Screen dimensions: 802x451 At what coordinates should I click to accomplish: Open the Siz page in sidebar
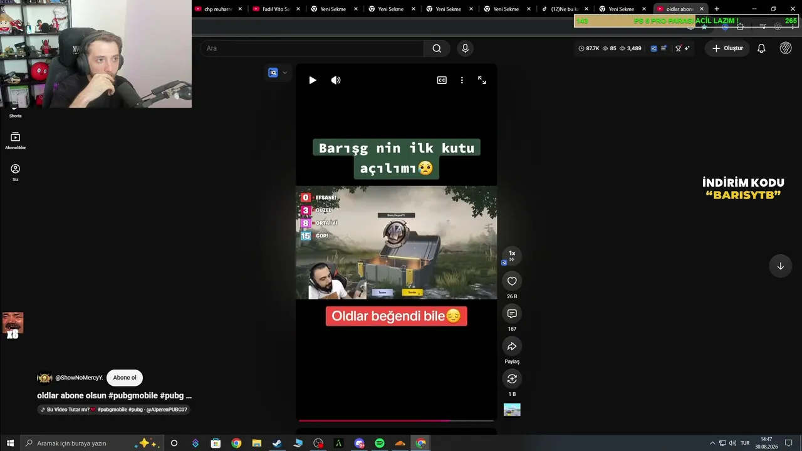point(16,173)
